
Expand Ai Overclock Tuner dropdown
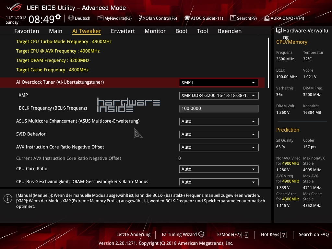219,83
